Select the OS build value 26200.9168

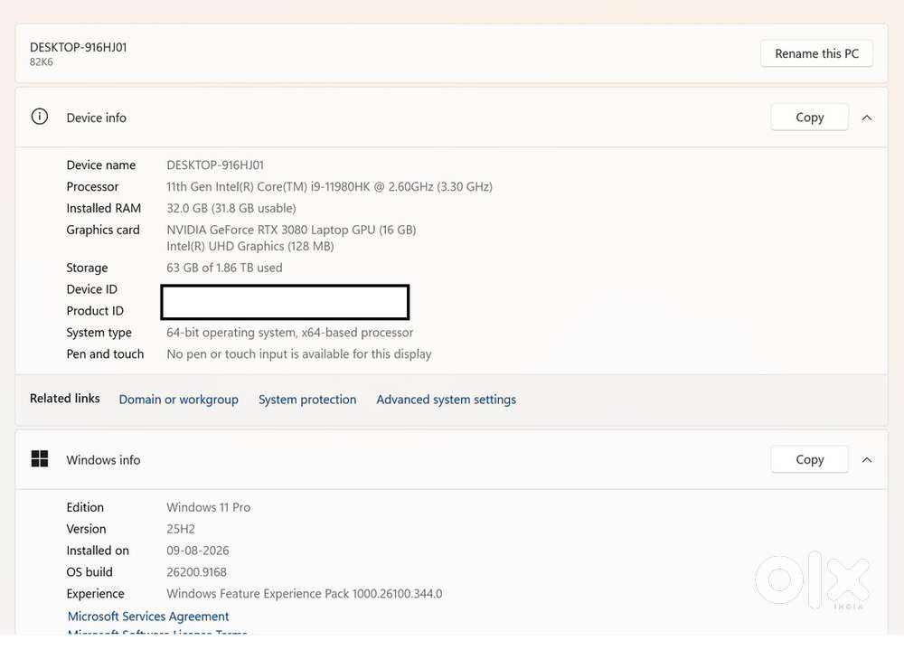coord(196,572)
